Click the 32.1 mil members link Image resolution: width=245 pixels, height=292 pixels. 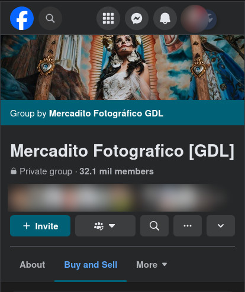click(x=117, y=171)
